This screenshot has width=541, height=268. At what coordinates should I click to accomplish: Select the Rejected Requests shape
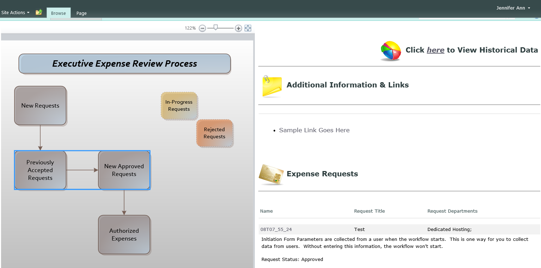click(x=214, y=133)
